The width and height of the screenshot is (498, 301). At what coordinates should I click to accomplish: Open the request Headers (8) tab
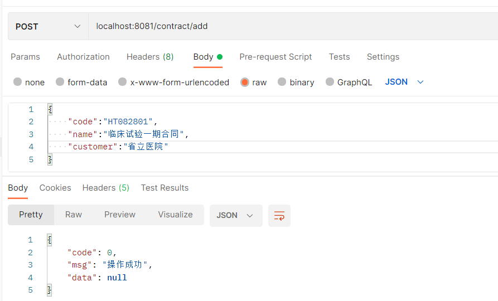(150, 57)
